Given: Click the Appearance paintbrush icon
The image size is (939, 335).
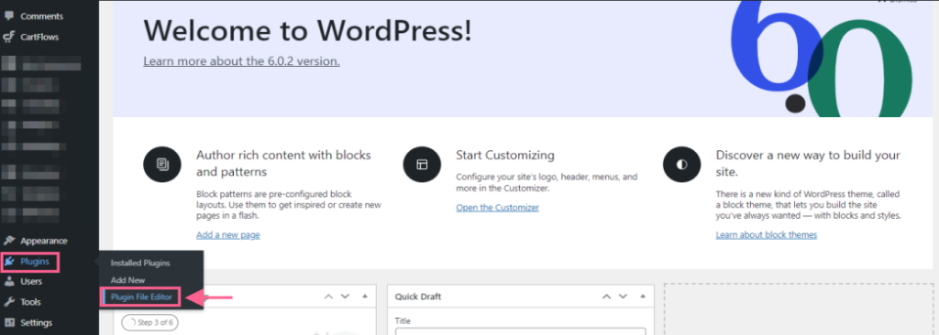Looking at the screenshot, I should [x=9, y=241].
